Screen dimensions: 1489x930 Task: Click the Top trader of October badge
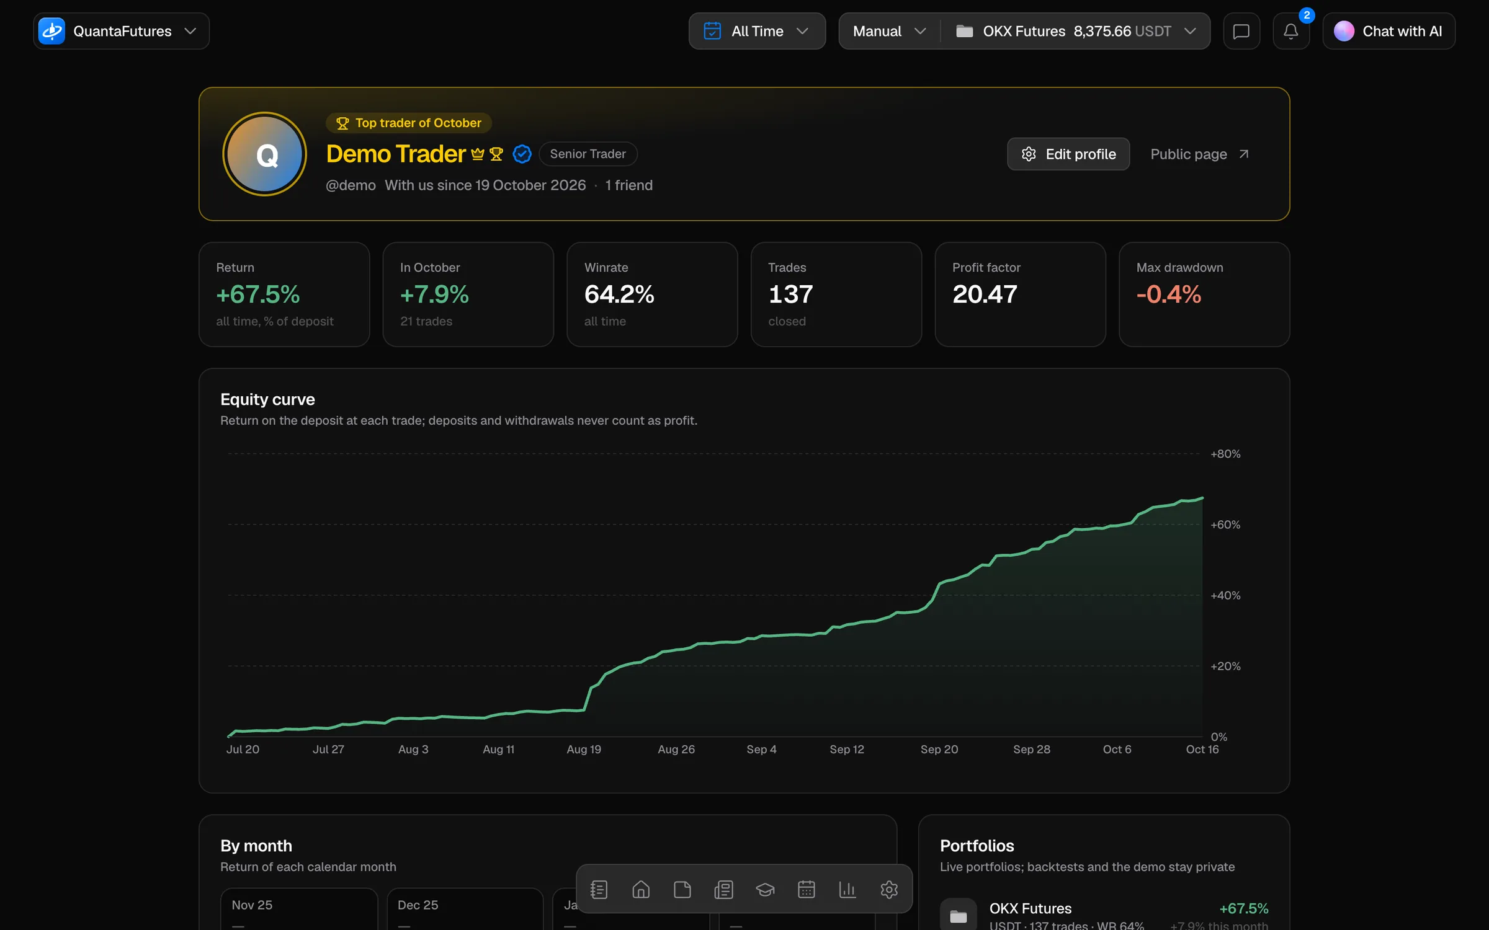(x=408, y=123)
